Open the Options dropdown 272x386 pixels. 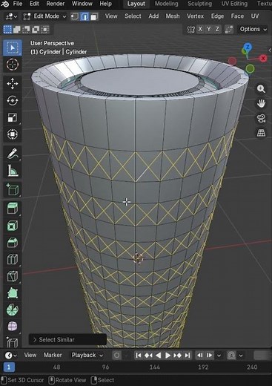[x=253, y=29]
